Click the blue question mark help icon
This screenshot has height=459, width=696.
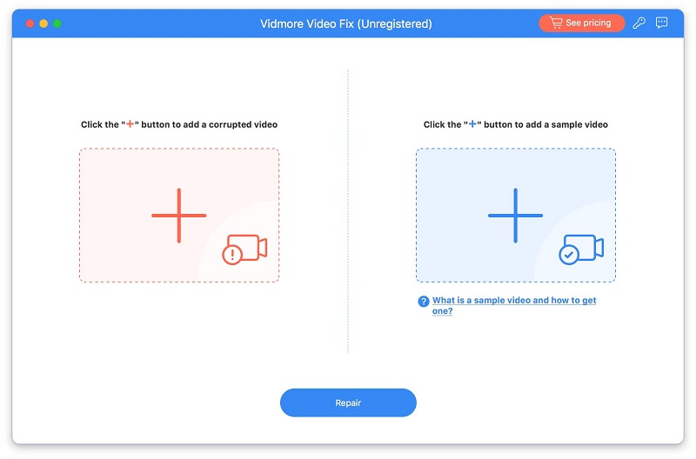[424, 301]
